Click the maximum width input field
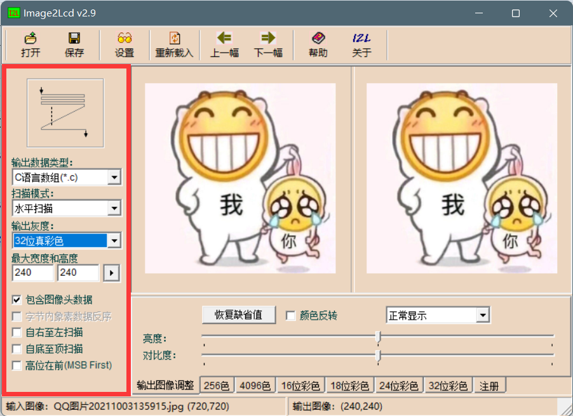 tap(33, 273)
